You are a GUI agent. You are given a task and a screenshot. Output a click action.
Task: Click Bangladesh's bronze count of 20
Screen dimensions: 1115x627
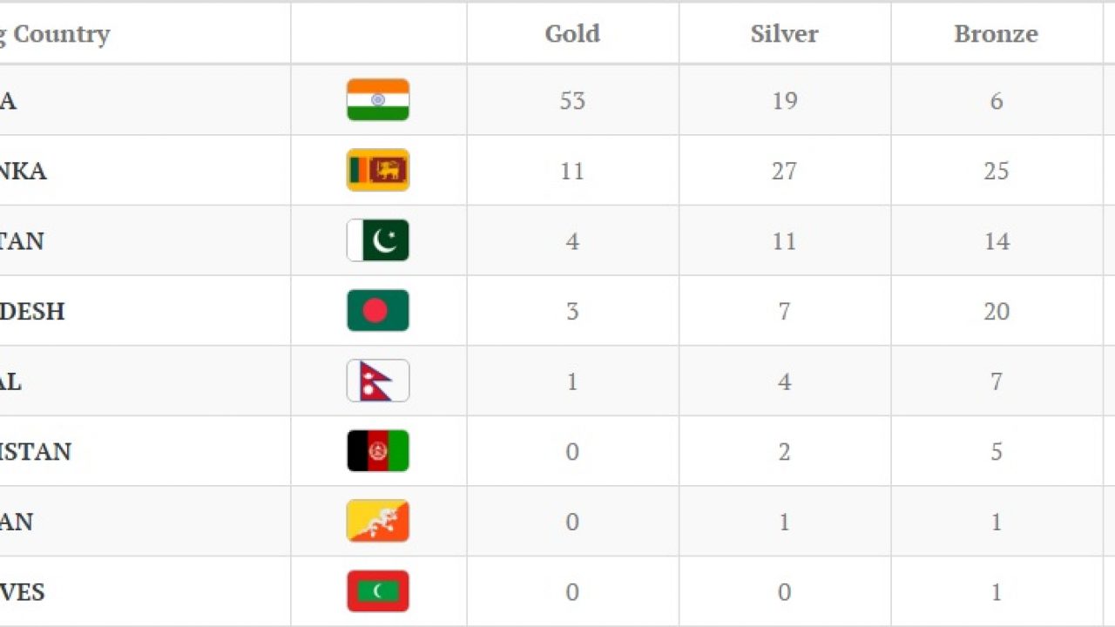click(x=996, y=311)
